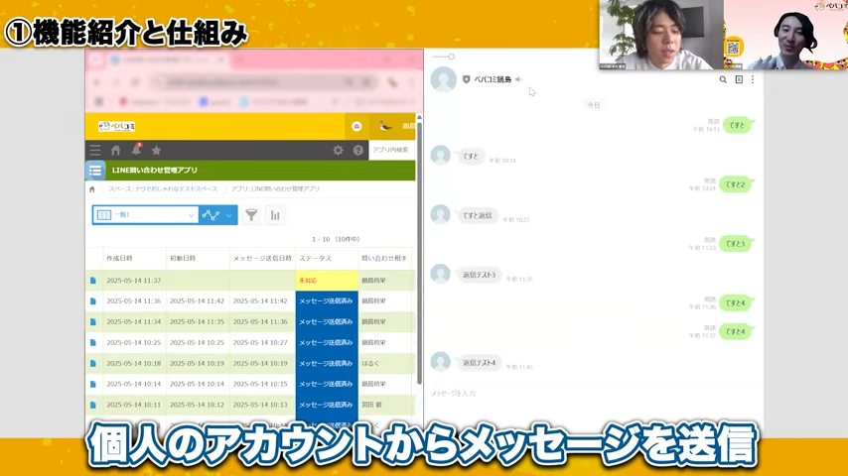
Task: Open record created 2025-05-14 11:34 via its icon
Action: 93,322
